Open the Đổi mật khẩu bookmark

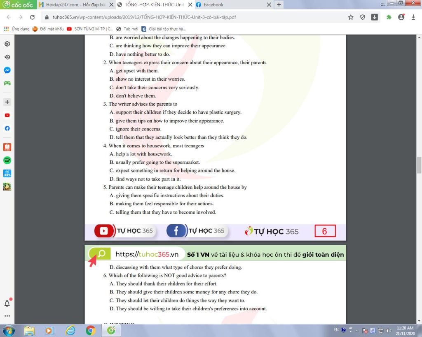[48, 29]
